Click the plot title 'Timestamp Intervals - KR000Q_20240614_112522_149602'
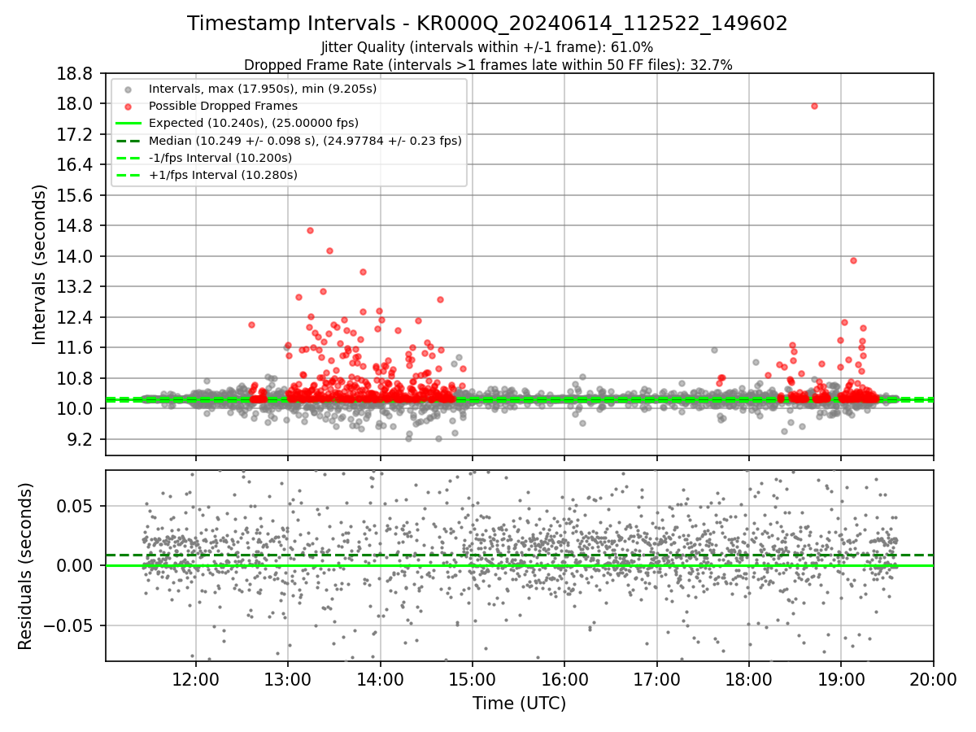Image resolution: width=976 pixels, height=732 pixels. [x=487, y=24]
